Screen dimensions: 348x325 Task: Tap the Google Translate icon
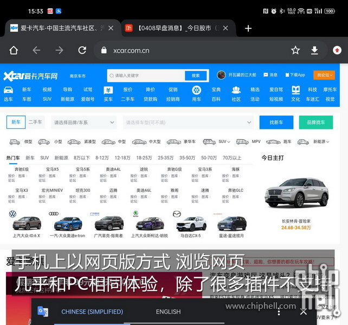tap(43, 311)
